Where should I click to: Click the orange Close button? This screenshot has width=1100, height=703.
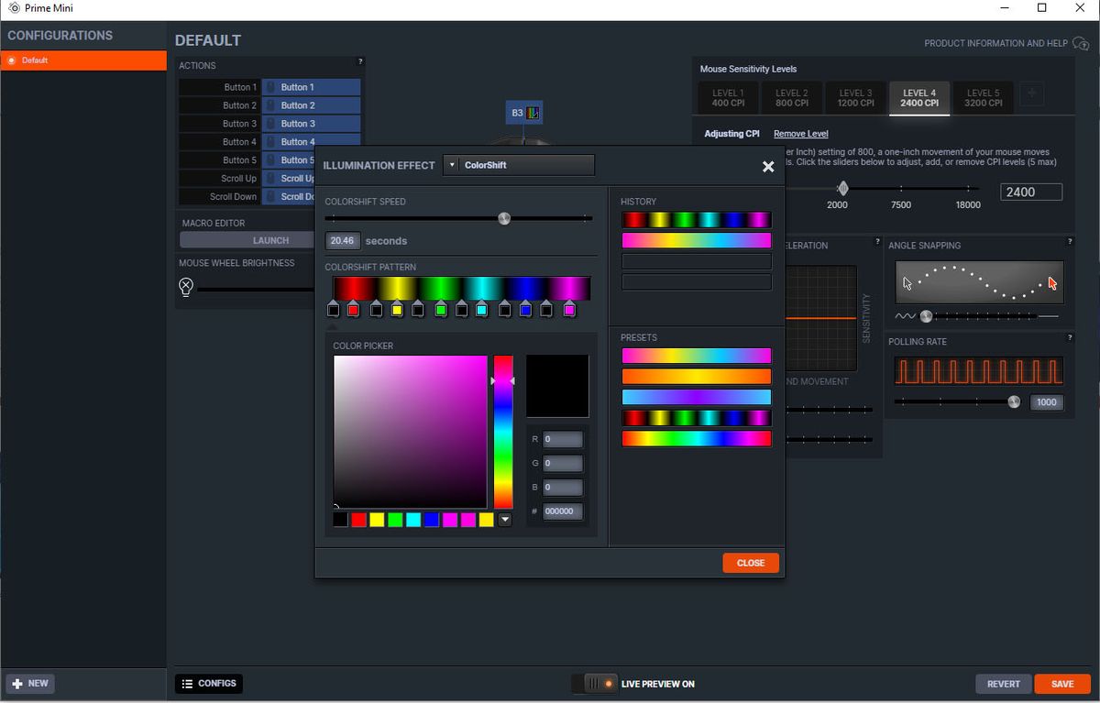point(751,563)
